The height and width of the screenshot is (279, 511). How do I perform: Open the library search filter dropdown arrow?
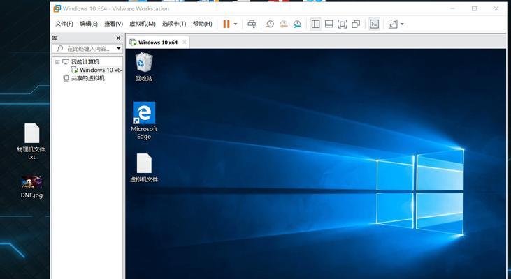point(119,48)
